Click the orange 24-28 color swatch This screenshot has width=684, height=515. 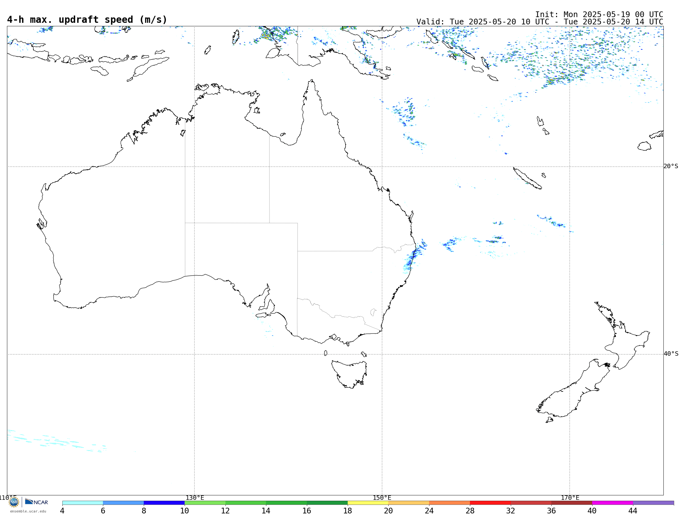click(450, 503)
